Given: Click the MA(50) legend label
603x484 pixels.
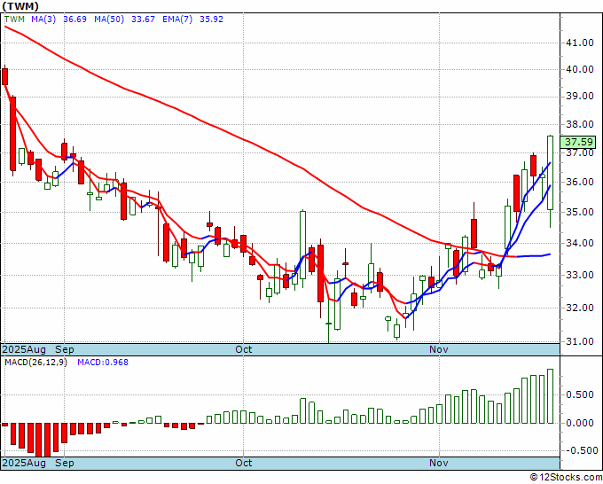Looking at the screenshot, I should (x=109, y=20).
